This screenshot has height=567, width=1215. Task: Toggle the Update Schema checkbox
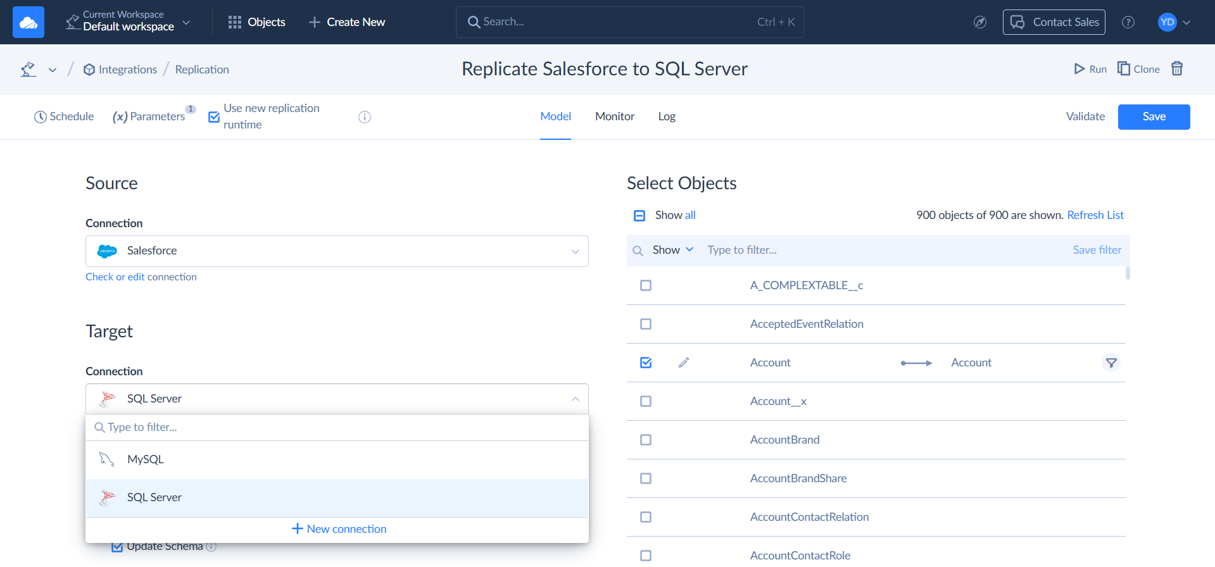click(x=117, y=547)
